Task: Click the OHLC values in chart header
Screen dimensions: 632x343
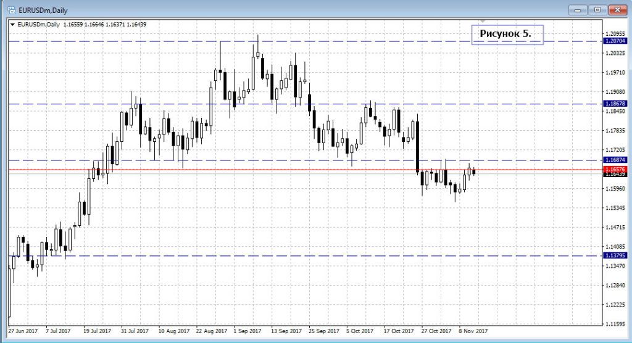Action: tap(106, 24)
